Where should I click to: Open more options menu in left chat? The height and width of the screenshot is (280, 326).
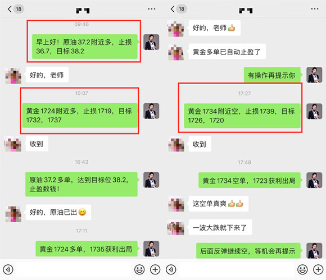152,9
